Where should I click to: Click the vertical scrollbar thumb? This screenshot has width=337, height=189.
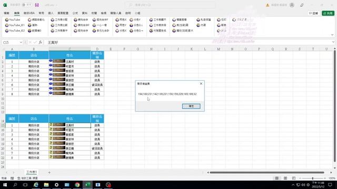[335, 107]
